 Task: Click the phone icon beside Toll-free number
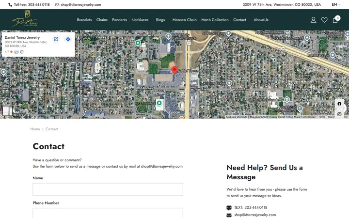point(10,5)
